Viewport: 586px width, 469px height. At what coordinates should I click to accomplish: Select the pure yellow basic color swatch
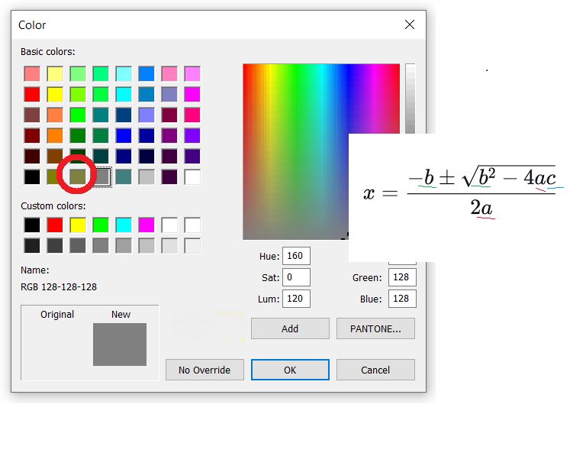(55, 94)
